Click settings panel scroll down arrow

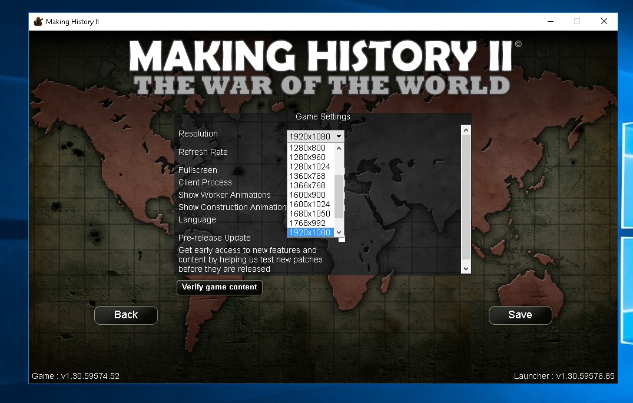tap(466, 269)
